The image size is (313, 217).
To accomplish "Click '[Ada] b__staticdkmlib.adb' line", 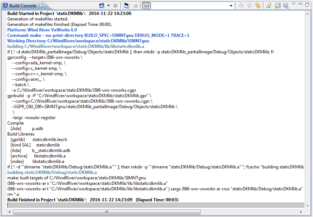I will (x=40, y=151).
